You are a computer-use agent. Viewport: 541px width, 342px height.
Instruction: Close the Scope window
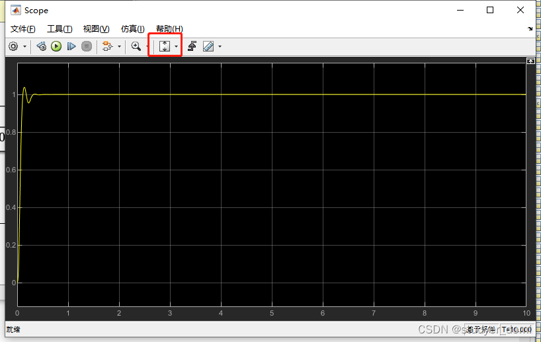click(x=520, y=10)
